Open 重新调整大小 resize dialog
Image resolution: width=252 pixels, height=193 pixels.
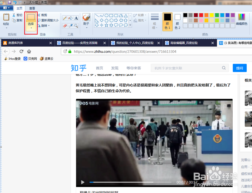48,20
